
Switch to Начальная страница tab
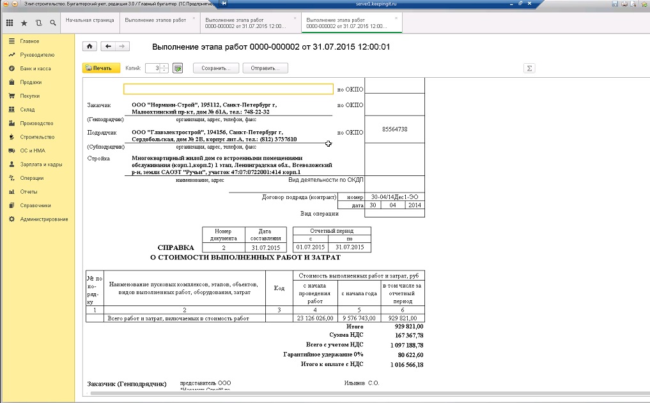click(x=90, y=20)
